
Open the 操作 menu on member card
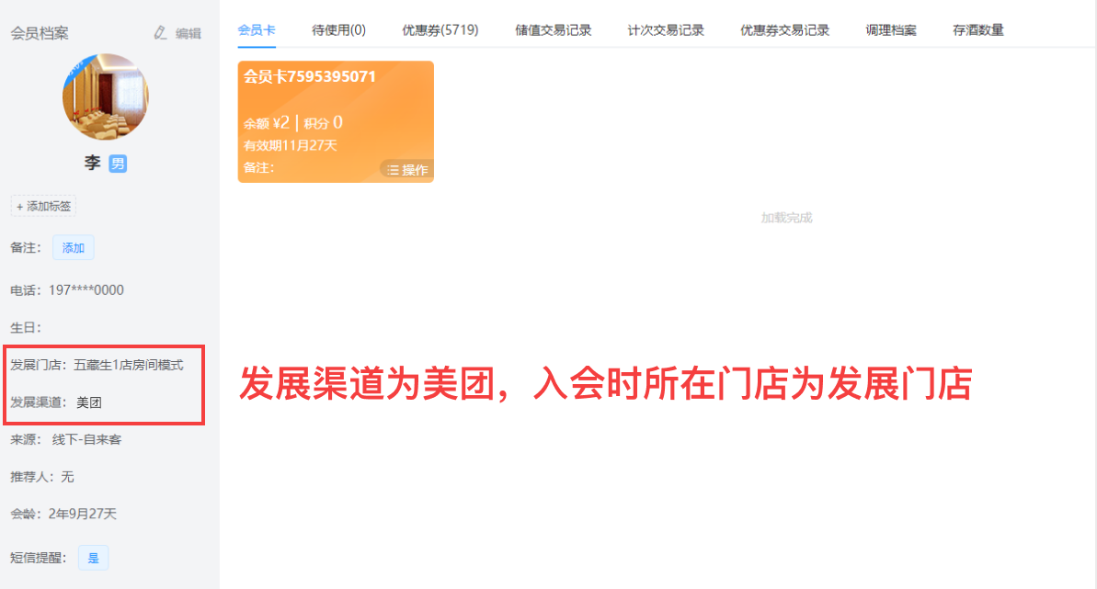point(407,170)
